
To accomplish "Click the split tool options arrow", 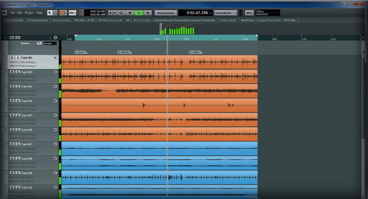I will tap(75, 13).
